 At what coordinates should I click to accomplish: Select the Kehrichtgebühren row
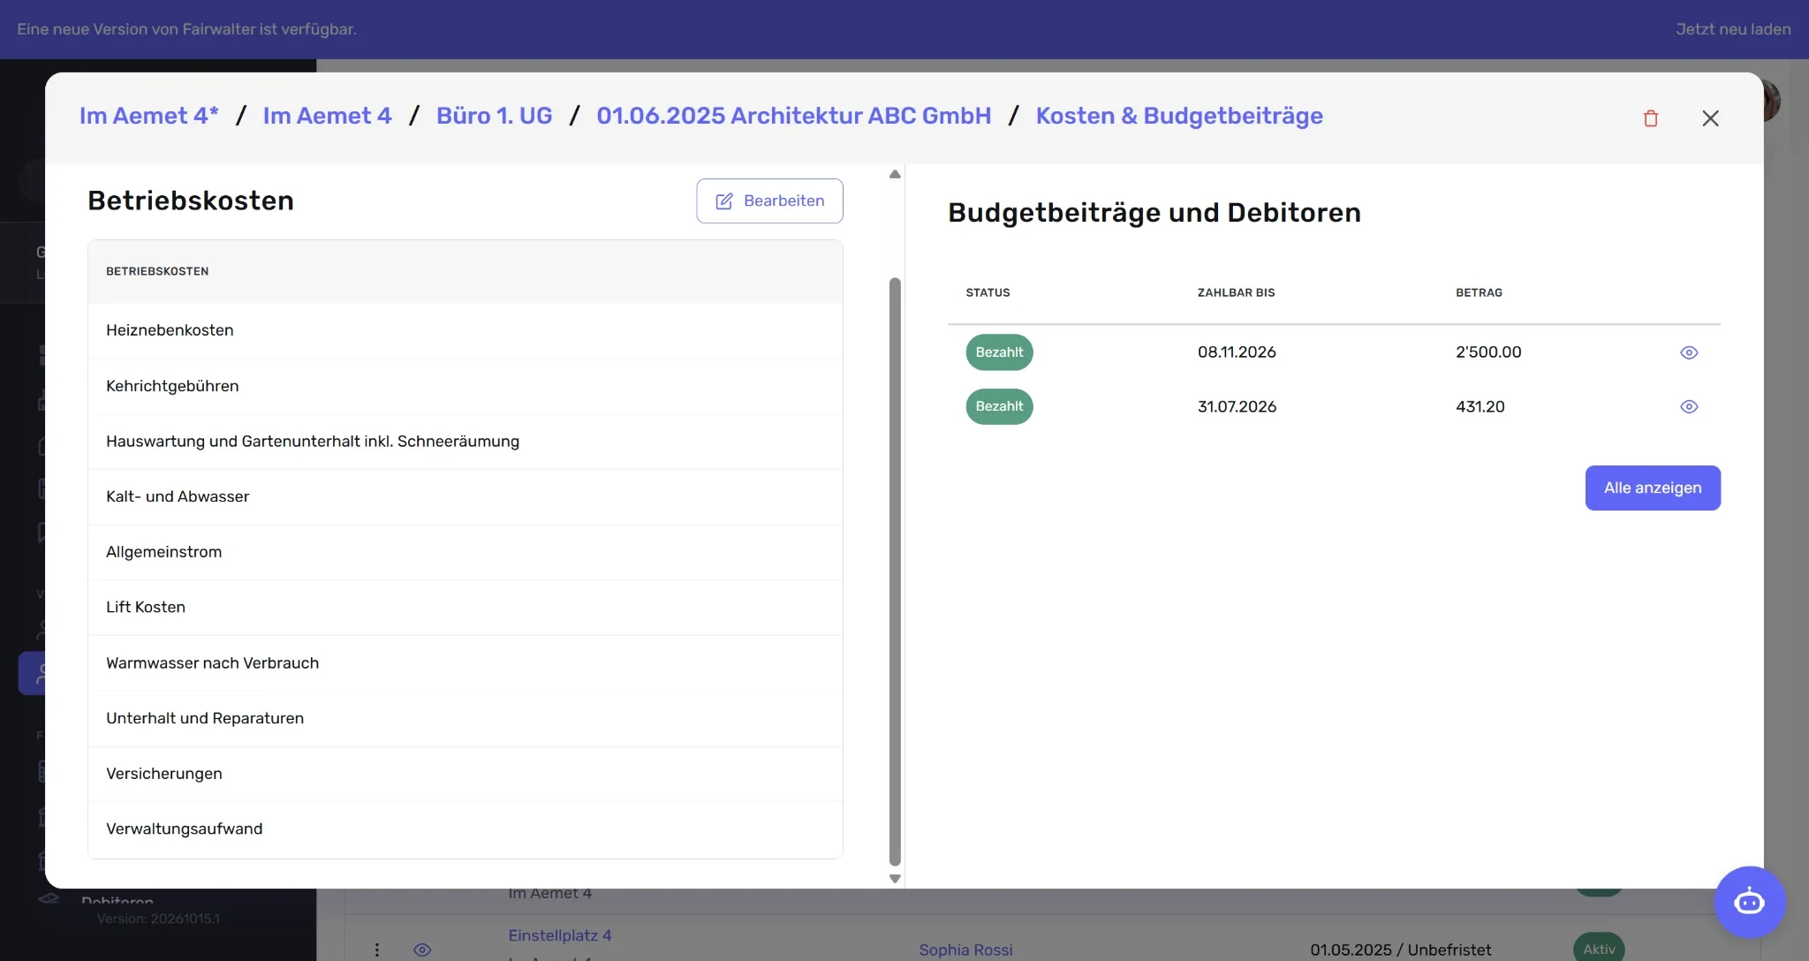[x=465, y=386]
